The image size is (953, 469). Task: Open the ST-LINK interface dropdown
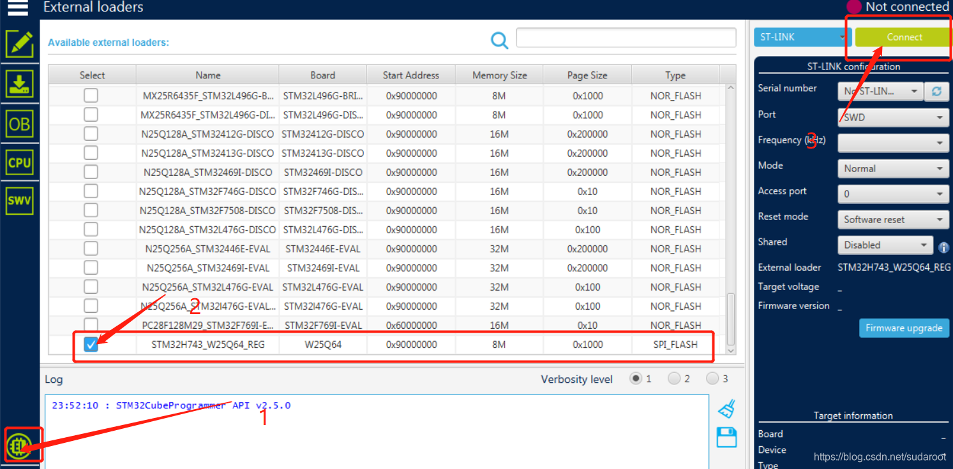pos(802,37)
